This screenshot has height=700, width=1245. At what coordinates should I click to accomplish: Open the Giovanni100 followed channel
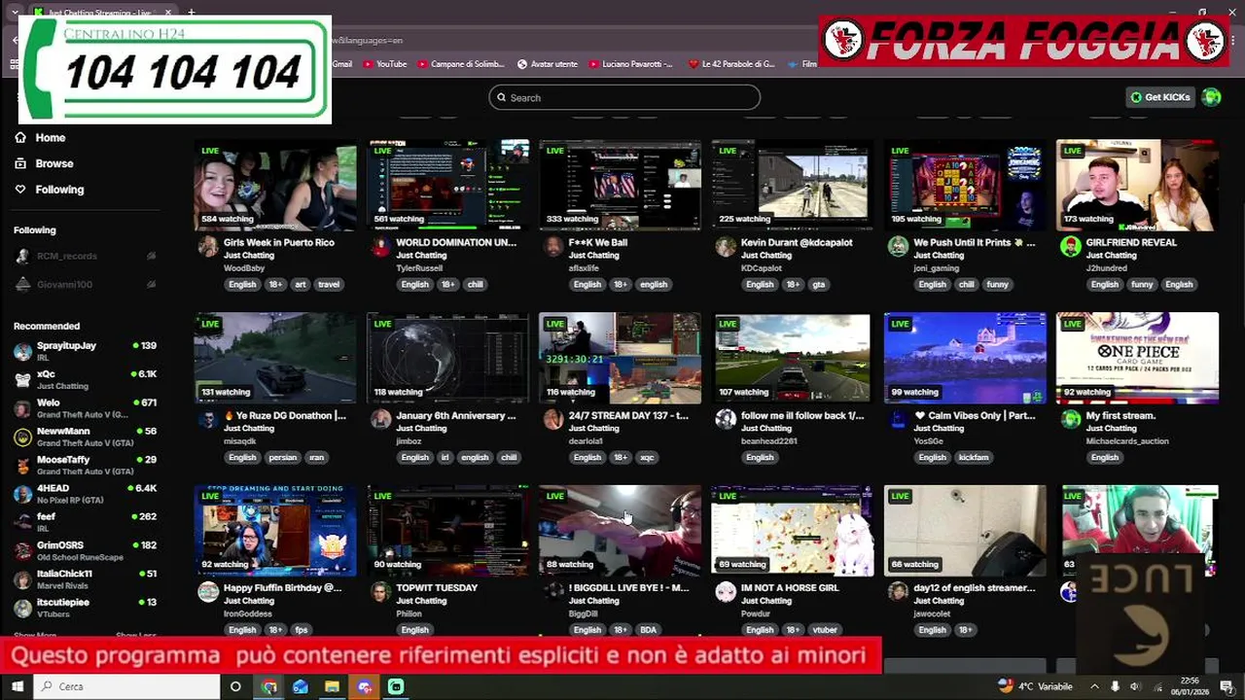[x=85, y=284]
